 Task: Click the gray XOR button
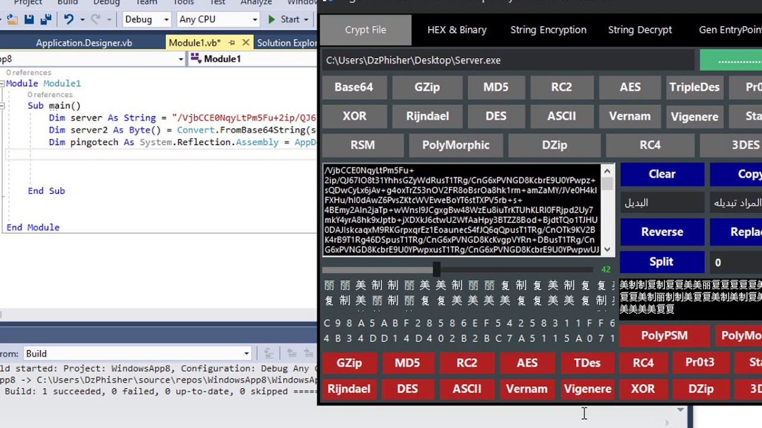pyautogui.click(x=354, y=116)
